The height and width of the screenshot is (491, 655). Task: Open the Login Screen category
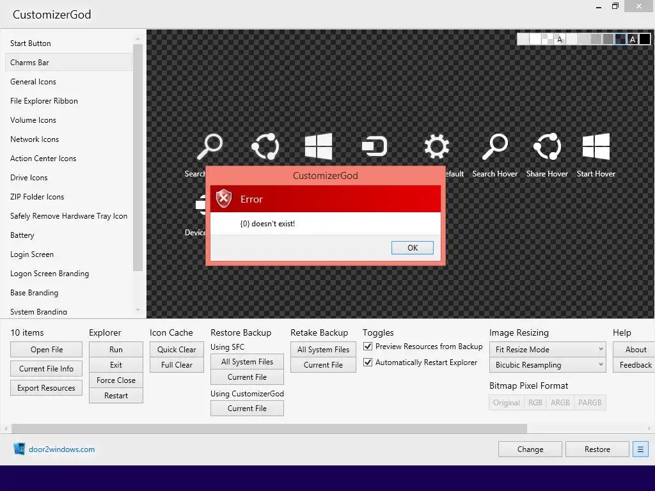(x=69, y=254)
